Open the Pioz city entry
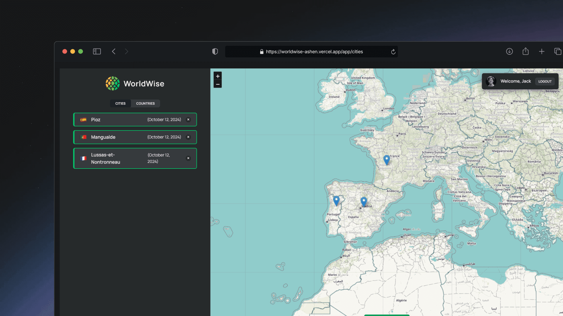The image size is (563, 316). (135, 120)
